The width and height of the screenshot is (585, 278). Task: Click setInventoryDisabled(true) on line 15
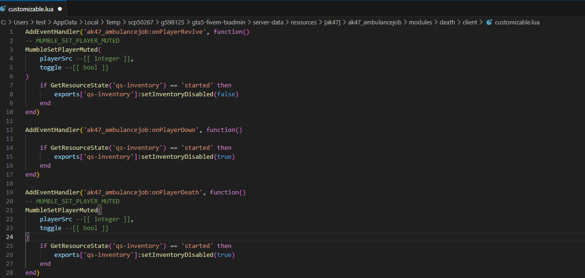(188, 157)
